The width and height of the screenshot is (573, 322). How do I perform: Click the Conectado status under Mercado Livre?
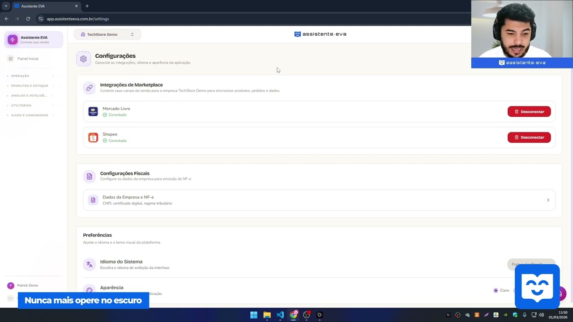pos(117,115)
